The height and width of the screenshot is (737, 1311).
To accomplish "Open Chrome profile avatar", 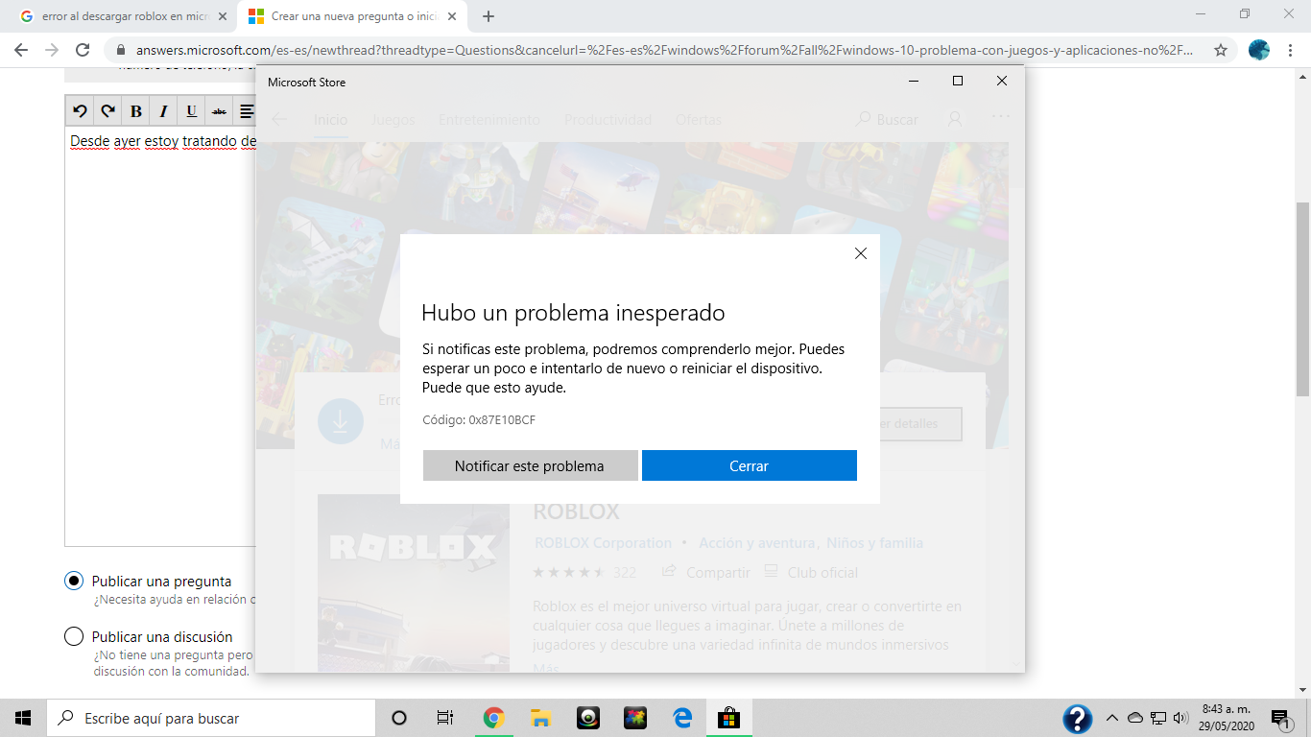I will click(1259, 50).
